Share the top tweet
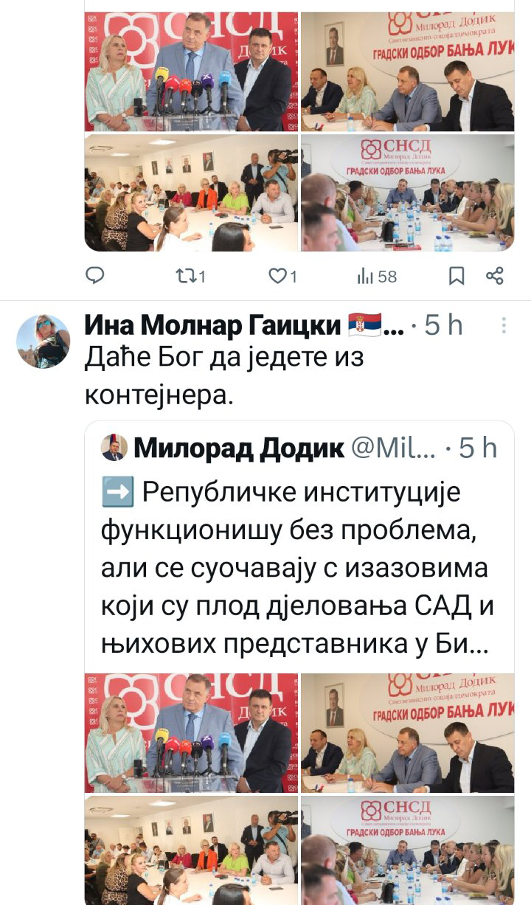Screen dimensions: 531x905 tap(495, 277)
